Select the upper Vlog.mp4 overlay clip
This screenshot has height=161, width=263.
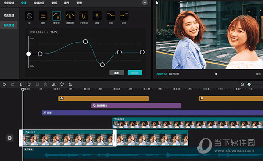[x=188, y=123]
